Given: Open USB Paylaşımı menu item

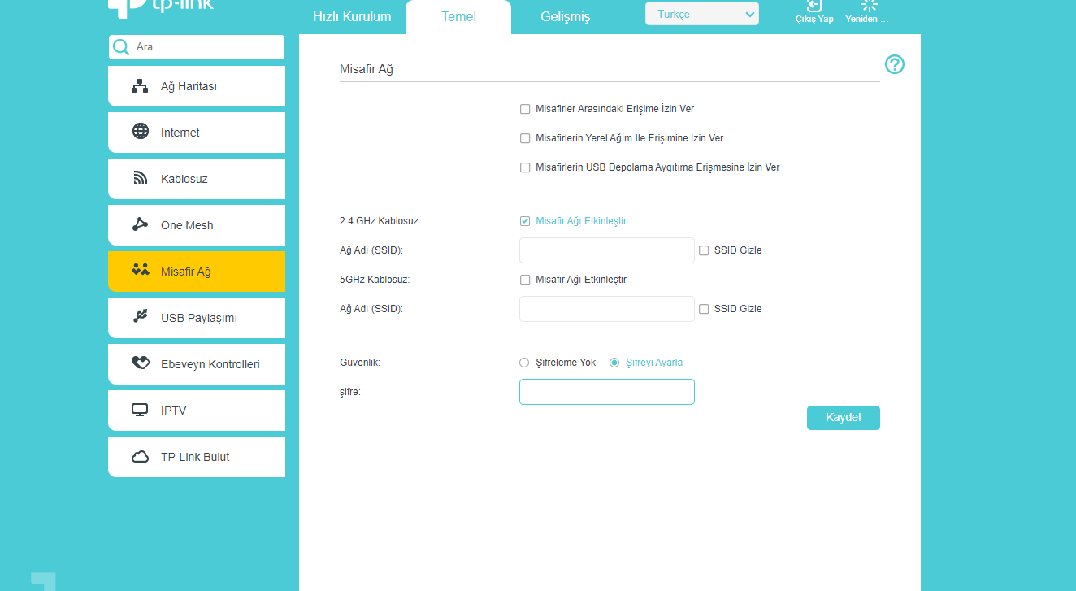Looking at the screenshot, I should (197, 318).
